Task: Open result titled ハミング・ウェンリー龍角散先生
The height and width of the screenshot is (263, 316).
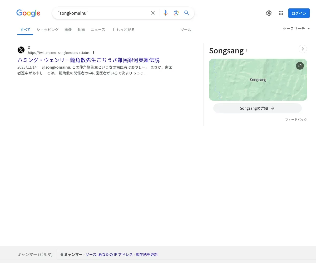Action: (88, 60)
